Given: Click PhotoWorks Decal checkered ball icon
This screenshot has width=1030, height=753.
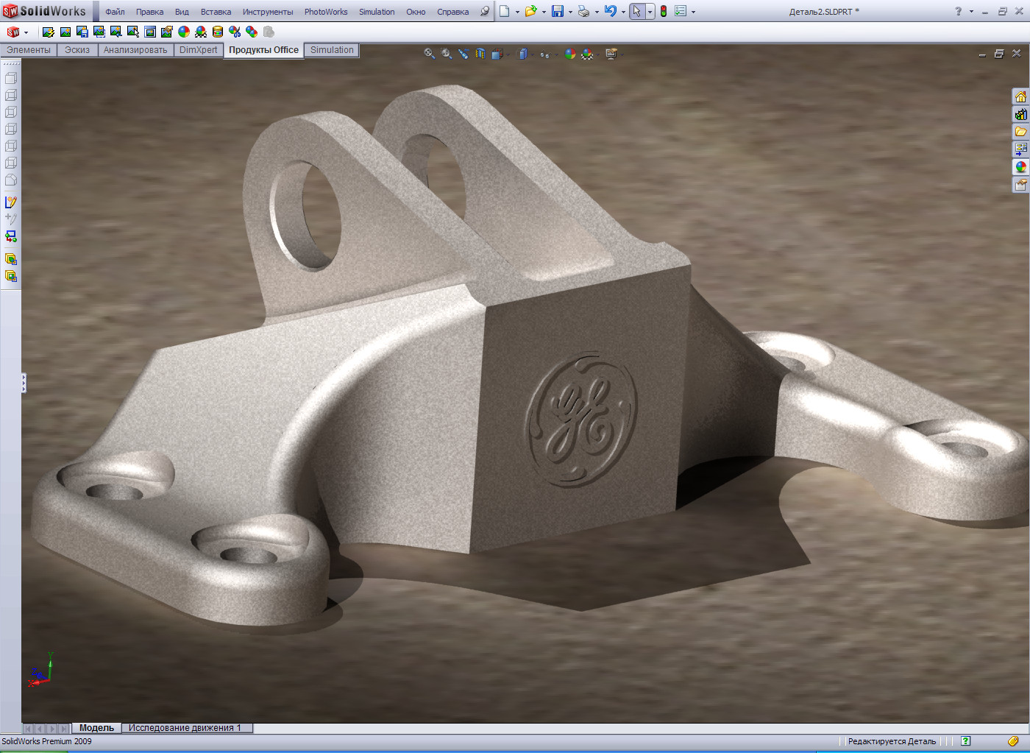Looking at the screenshot, I should 201,32.
